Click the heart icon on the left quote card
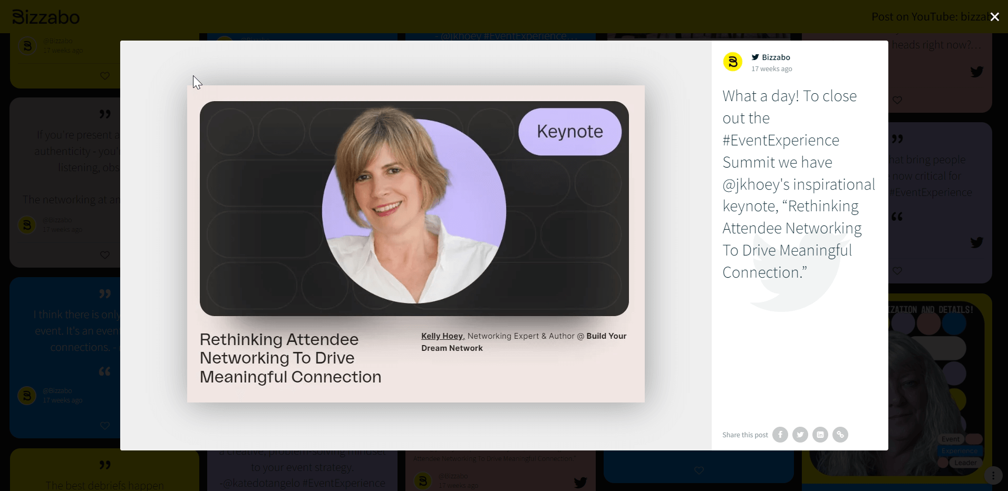This screenshot has height=491, width=1008. [x=104, y=255]
